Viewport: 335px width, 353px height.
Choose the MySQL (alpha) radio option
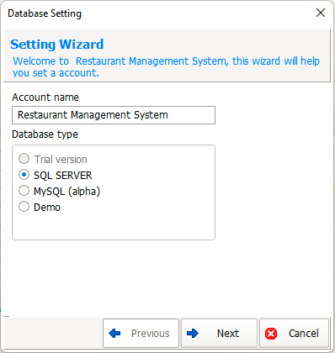(24, 191)
